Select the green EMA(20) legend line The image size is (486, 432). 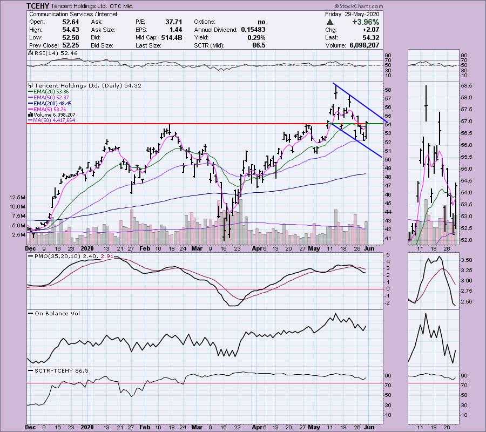(x=31, y=92)
